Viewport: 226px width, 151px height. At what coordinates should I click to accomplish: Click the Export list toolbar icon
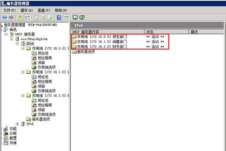point(50,18)
